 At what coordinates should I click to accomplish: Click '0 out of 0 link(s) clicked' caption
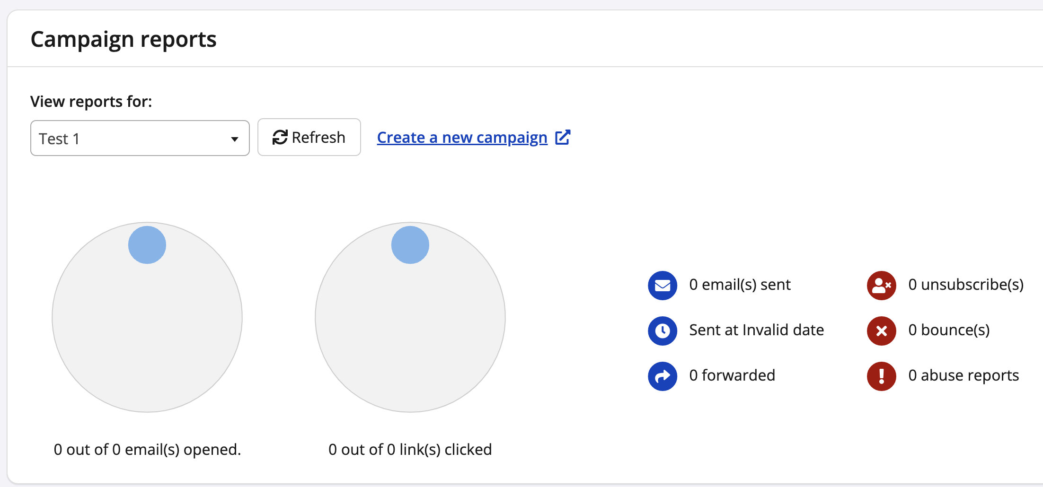410,449
